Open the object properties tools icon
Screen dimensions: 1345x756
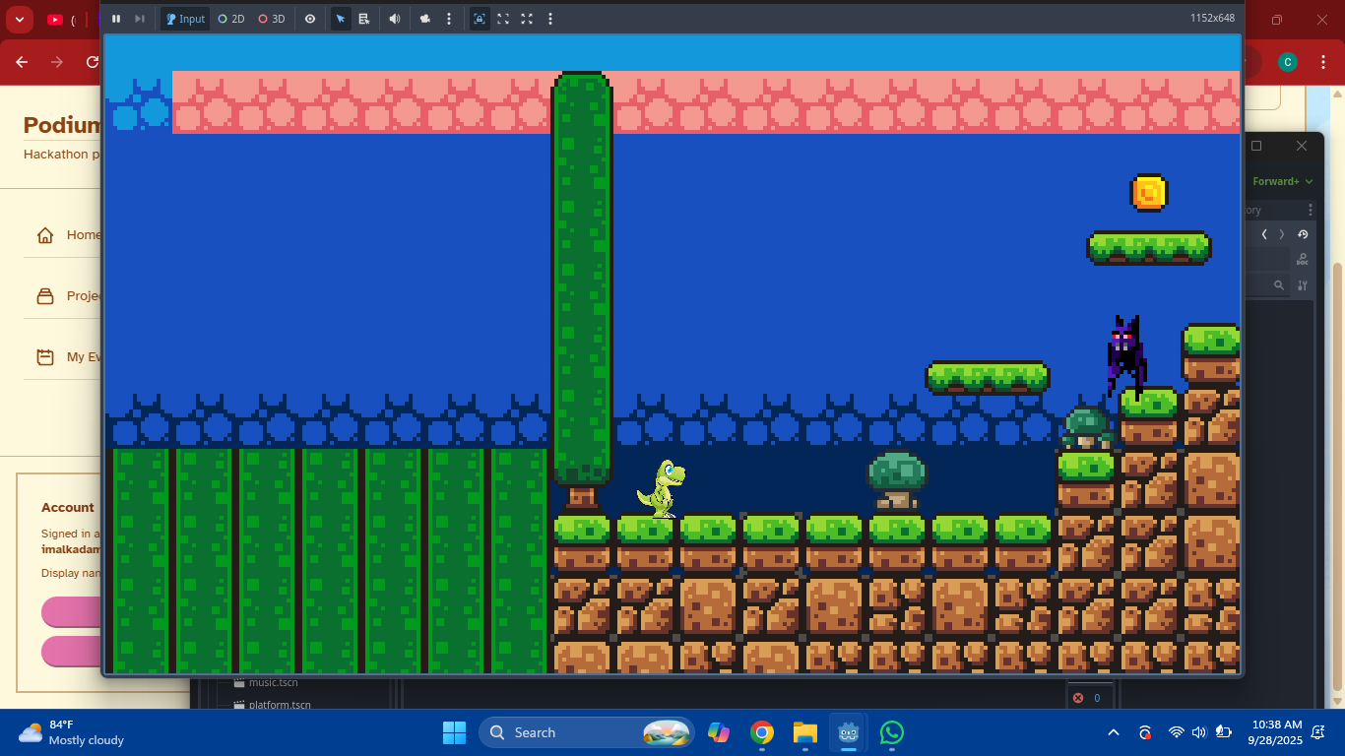[x=1303, y=285]
